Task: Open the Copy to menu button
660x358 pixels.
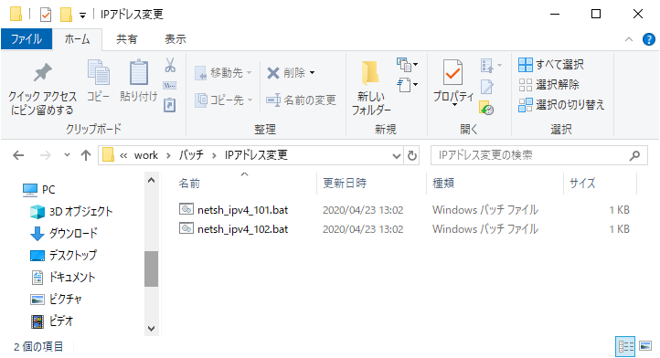Action: point(224,100)
